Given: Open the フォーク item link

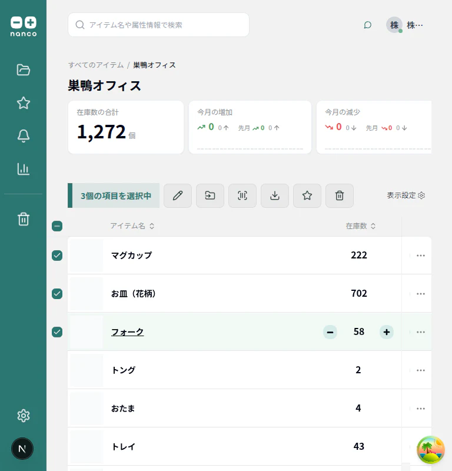Looking at the screenshot, I should pyautogui.click(x=127, y=332).
